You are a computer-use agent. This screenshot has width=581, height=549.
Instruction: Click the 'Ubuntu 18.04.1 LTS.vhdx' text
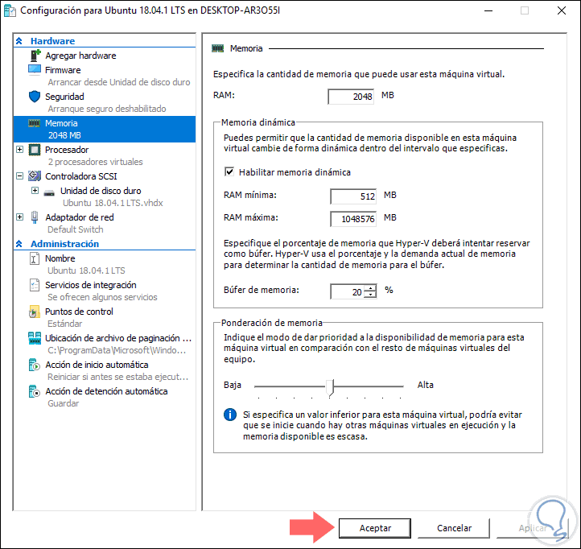coord(113,203)
